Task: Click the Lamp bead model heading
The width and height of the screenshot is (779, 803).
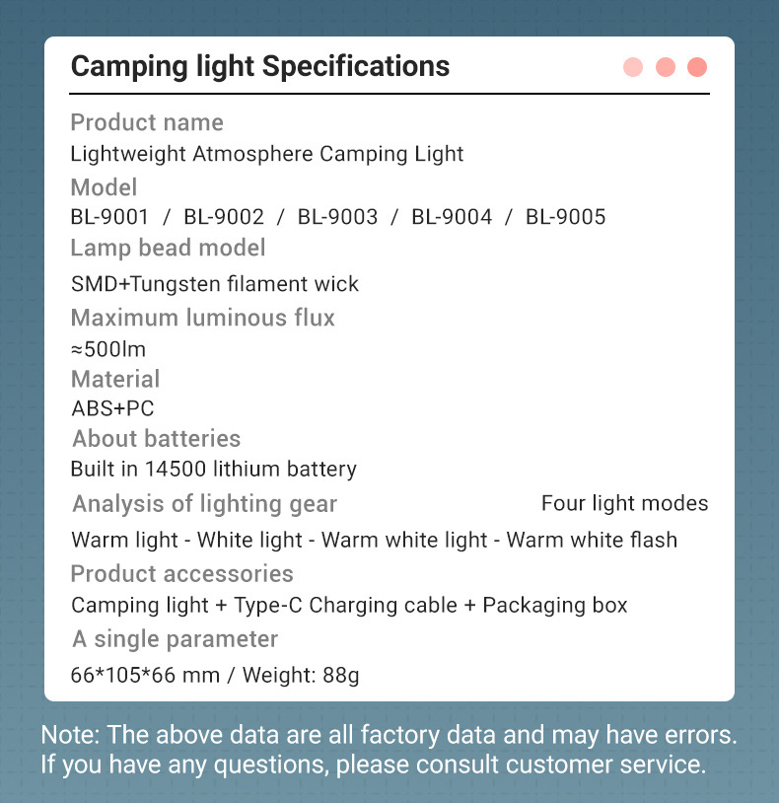Action: click(x=168, y=248)
